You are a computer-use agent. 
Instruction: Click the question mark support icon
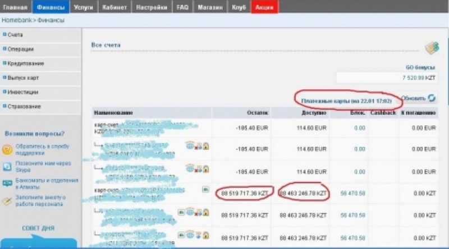tap(7, 149)
